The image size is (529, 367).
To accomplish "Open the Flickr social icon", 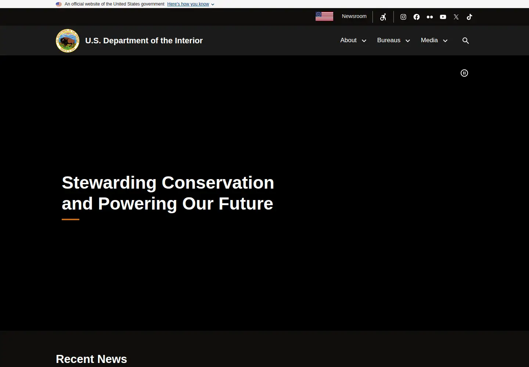I will (x=430, y=17).
